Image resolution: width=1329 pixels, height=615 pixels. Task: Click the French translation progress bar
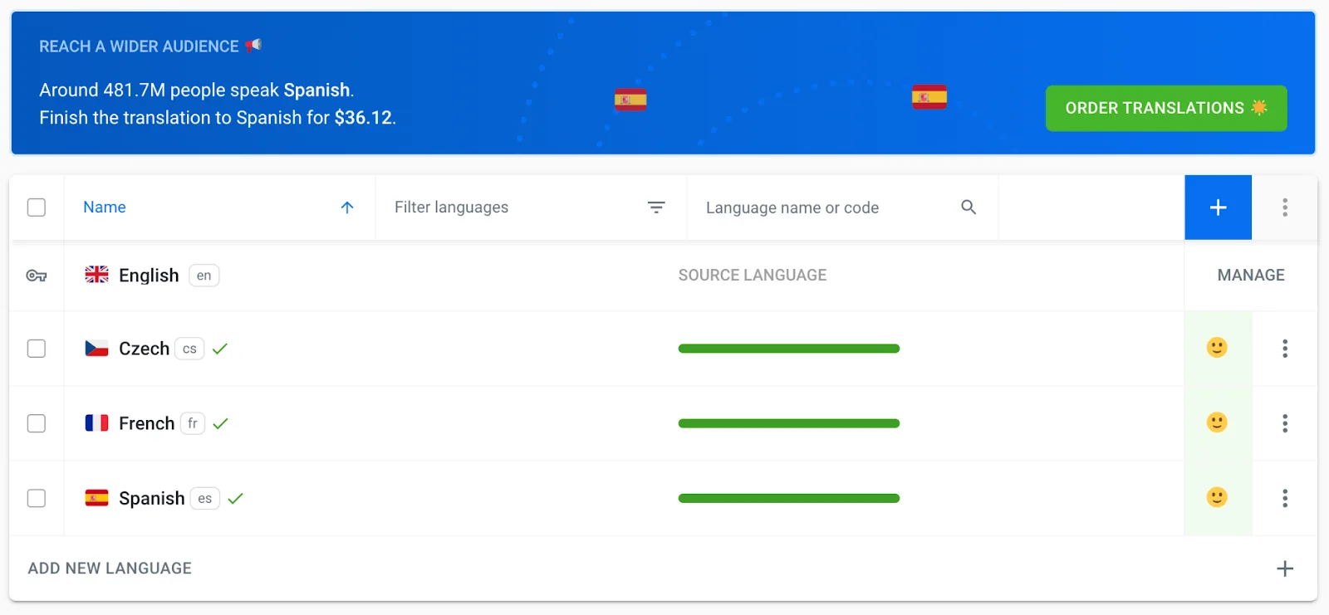coord(788,423)
